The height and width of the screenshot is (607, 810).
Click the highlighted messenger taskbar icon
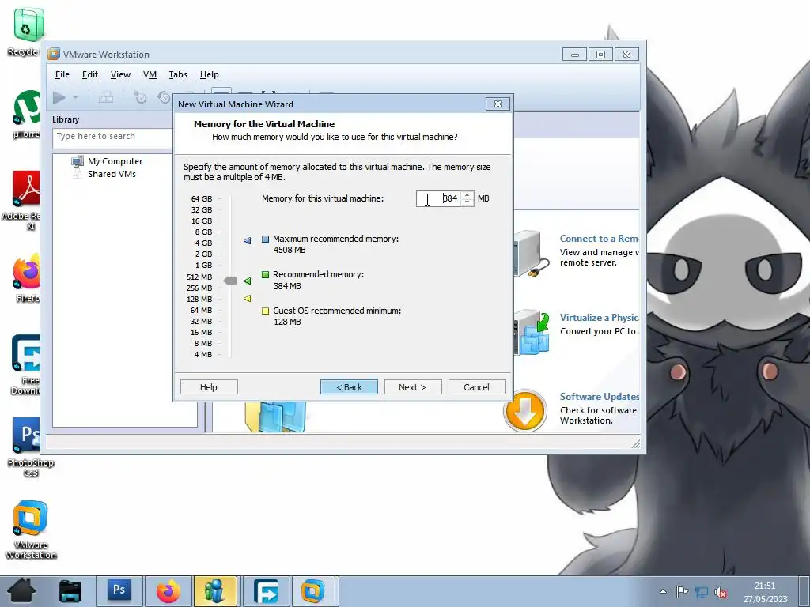[x=215, y=591]
